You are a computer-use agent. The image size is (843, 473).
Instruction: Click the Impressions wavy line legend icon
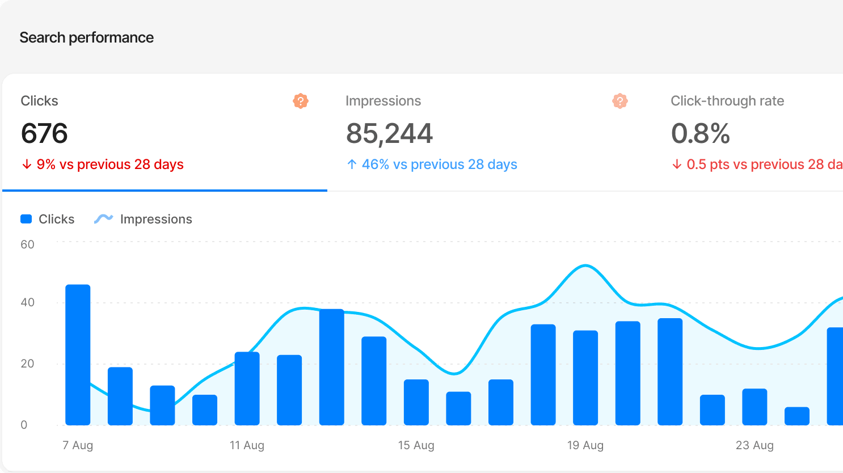[x=103, y=219]
